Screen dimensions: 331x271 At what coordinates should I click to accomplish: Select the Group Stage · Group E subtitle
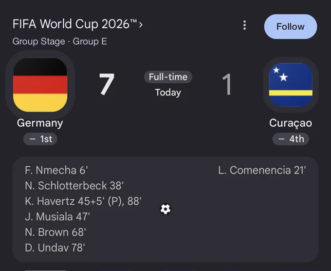(x=60, y=41)
